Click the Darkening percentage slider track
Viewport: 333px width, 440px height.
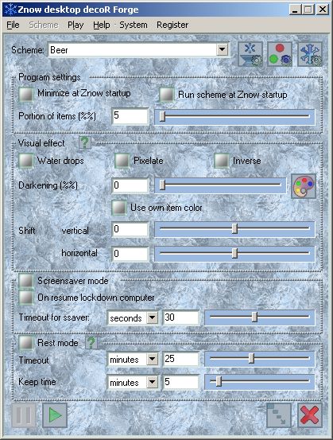220,185
